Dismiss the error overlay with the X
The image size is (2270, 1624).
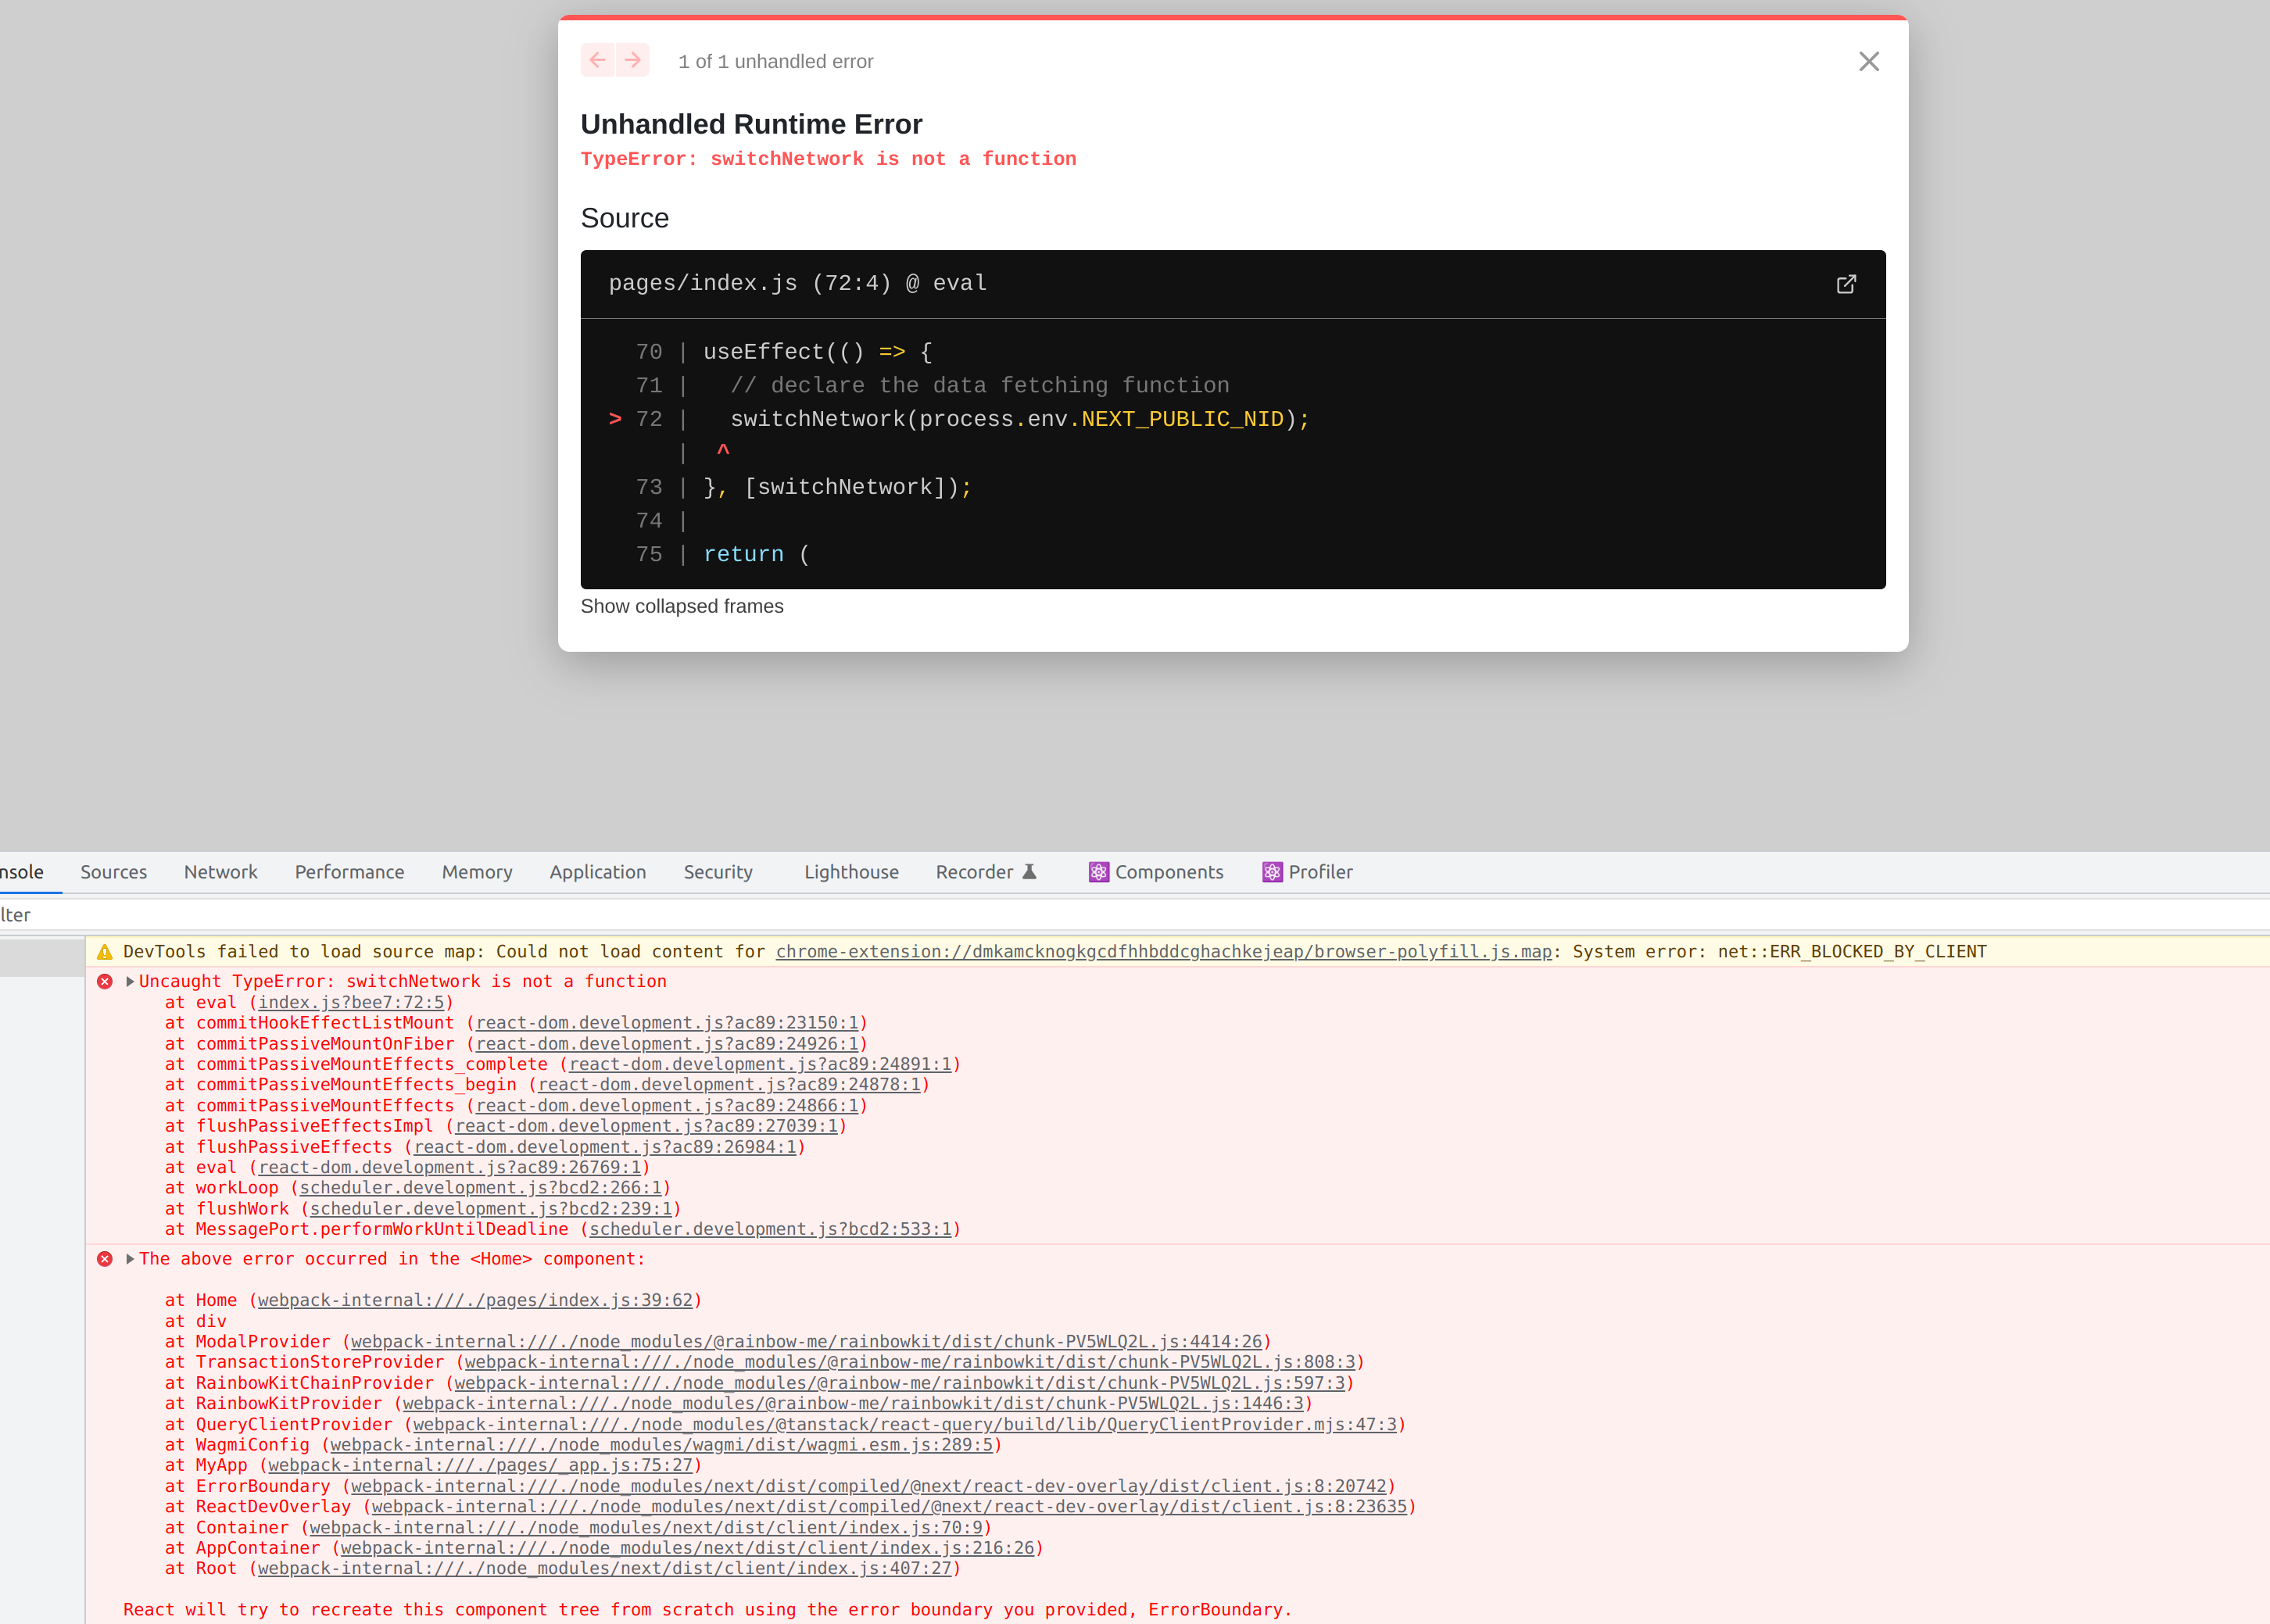point(1868,61)
